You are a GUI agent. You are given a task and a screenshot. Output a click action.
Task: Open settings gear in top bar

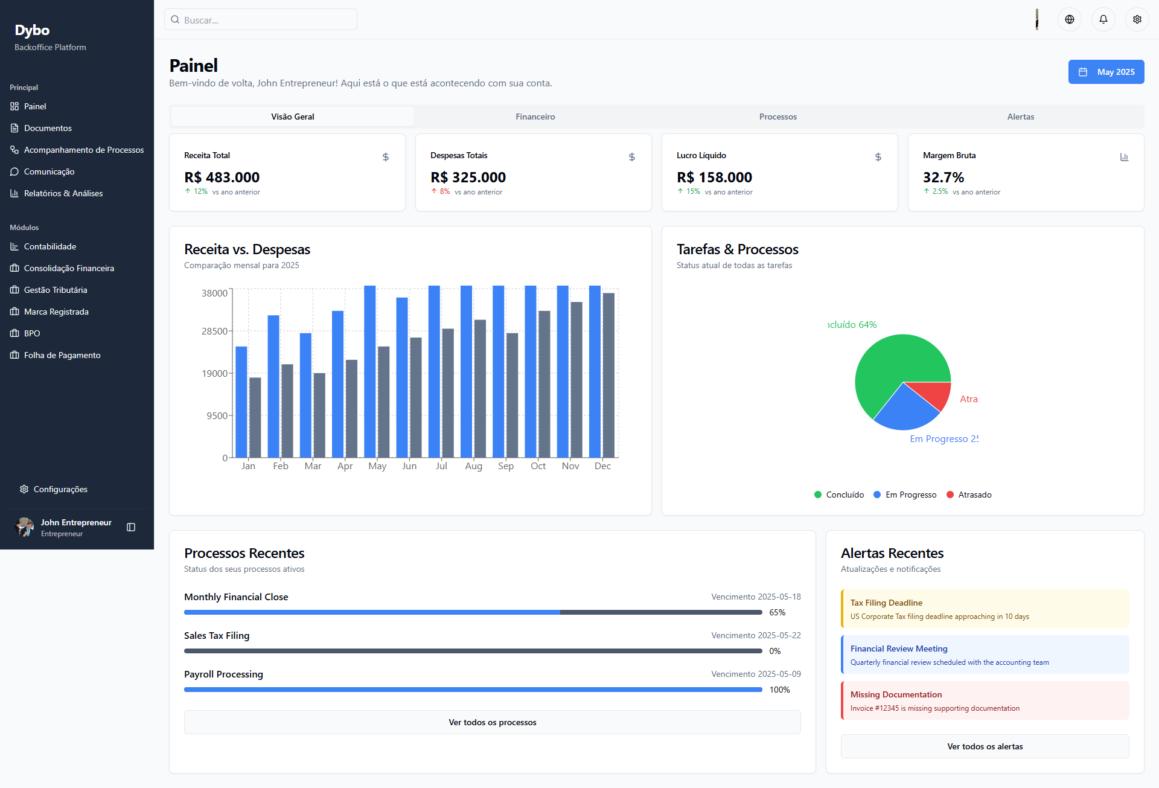(1137, 19)
